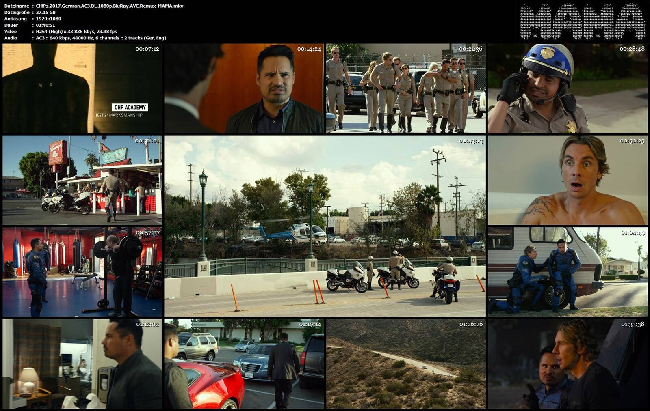
Task: Select the surprised man frame at 00:50:25
Action: pos(568,180)
